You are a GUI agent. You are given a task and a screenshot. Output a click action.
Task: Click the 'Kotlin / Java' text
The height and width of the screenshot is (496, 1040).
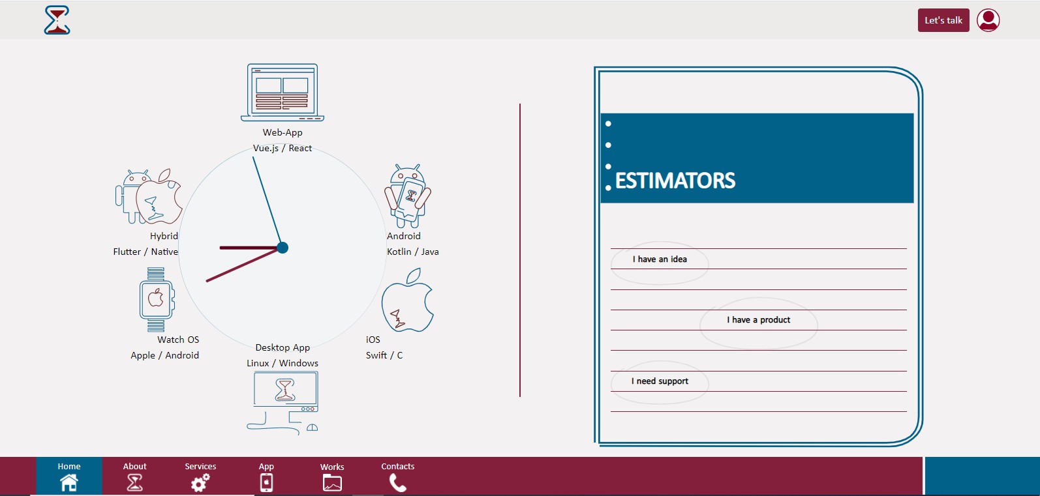413,252
